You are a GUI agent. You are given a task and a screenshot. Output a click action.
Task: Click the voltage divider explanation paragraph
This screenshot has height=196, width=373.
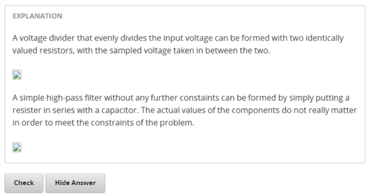(178, 44)
